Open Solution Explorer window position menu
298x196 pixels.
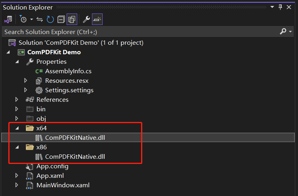coord(272,7)
